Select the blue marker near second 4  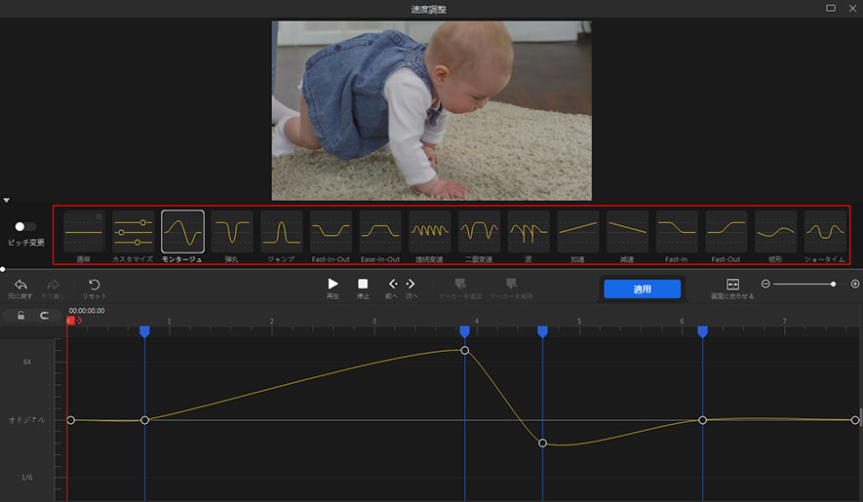coord(464,331)
